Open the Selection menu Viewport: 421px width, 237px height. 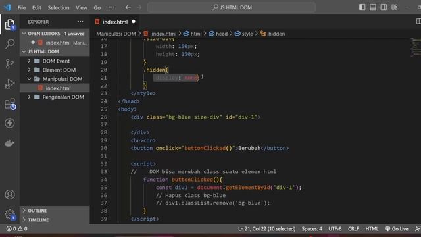59,7
